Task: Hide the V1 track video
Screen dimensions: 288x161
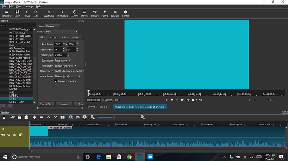Action: point(9,135)
